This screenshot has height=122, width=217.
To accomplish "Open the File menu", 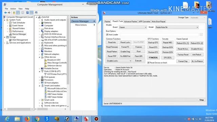I will coord(6,8).
